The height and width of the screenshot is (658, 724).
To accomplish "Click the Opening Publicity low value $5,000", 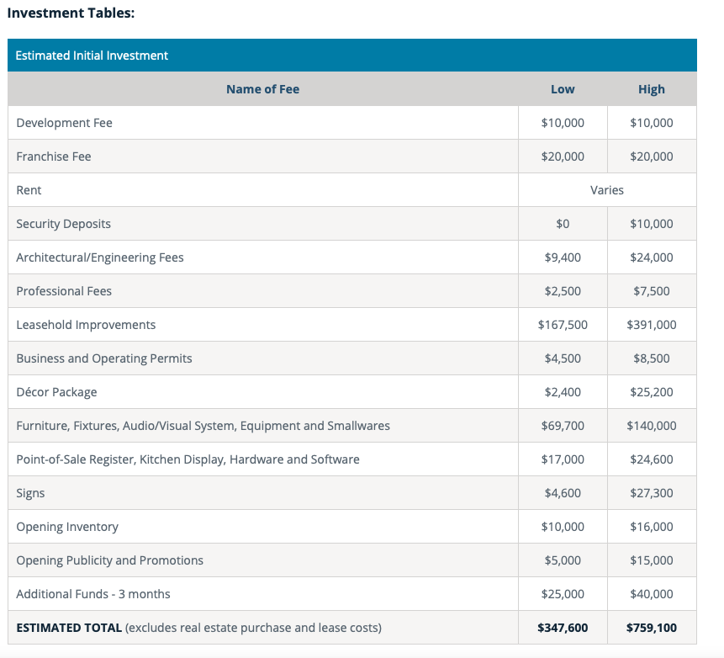I will (563, 560).
